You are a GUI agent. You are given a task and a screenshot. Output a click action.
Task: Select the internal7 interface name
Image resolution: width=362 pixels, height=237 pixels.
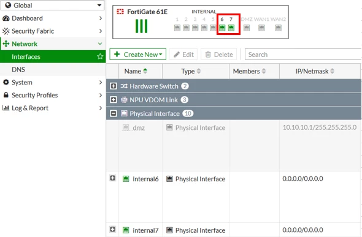point(145,230)
